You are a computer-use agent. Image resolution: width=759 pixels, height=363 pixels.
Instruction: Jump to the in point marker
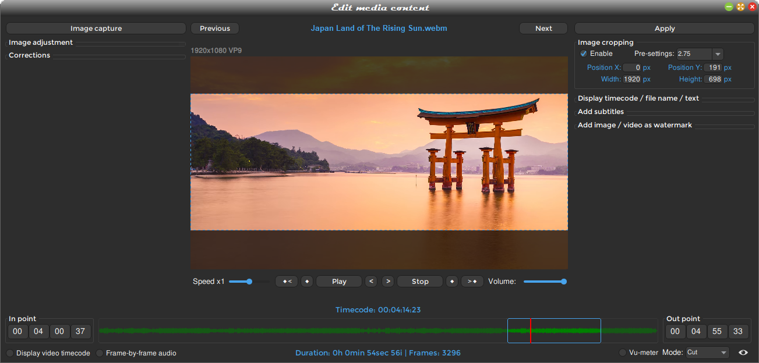click(x=286, y=281)
